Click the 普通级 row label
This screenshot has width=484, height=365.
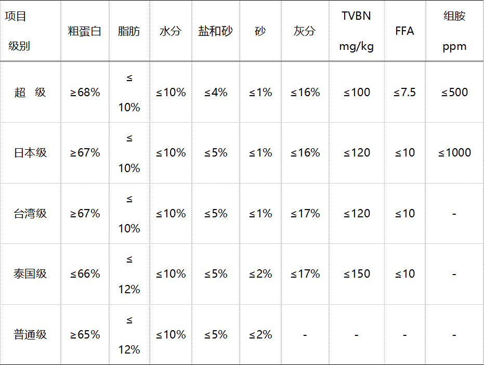pos(30,335)
